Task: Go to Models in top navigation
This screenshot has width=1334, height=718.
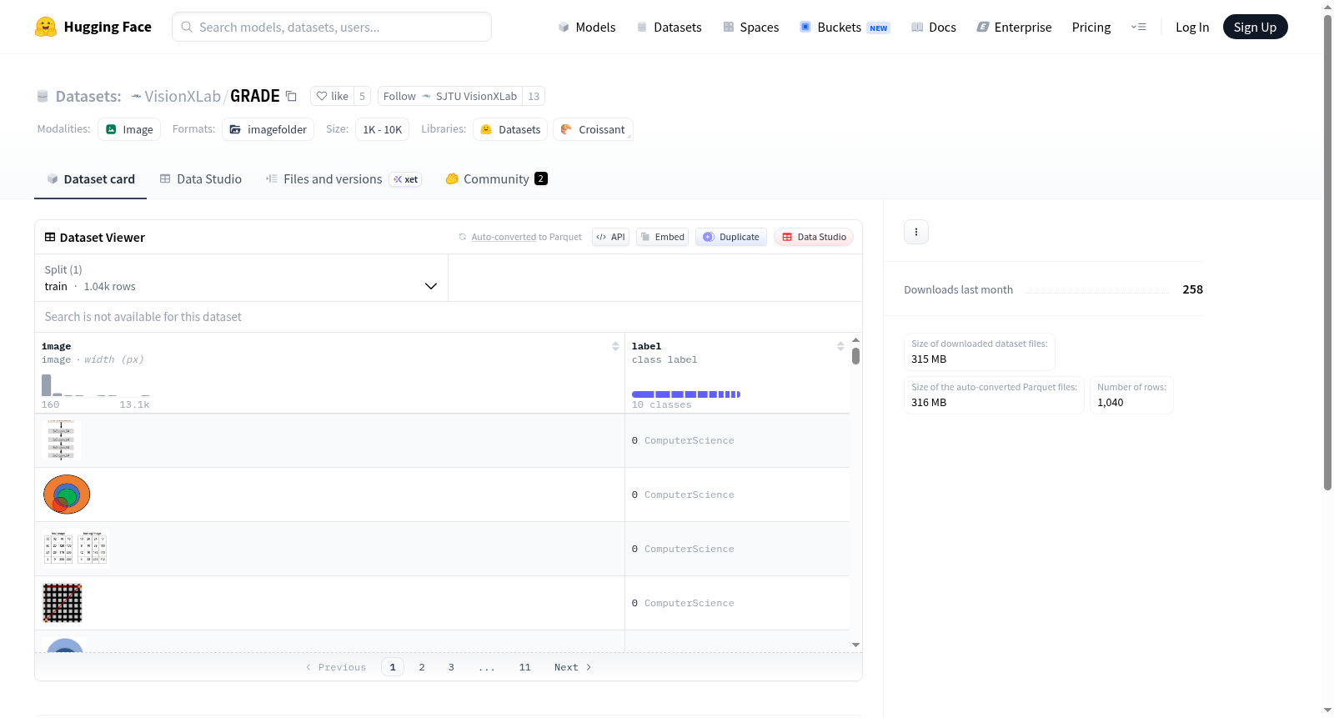Action: click(587, 28)
